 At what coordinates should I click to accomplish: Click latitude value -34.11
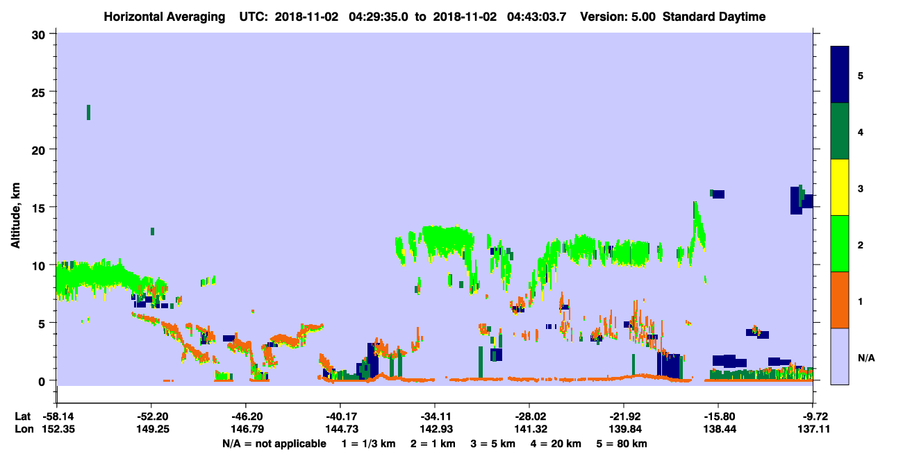coord(435,416)
